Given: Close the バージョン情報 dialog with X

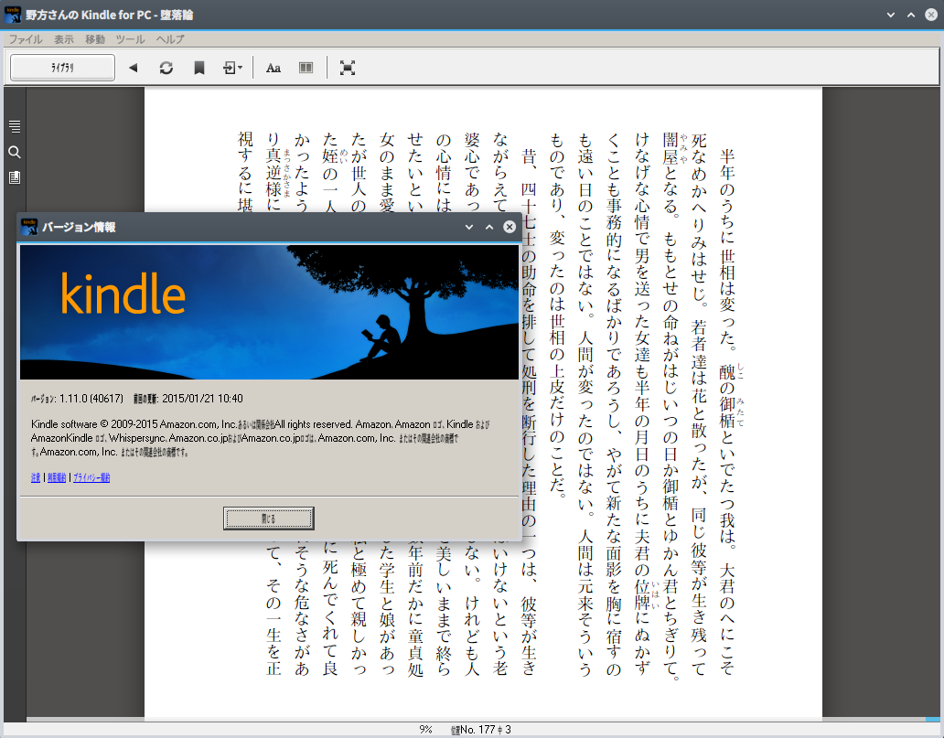Looking at the screenshot, I should [x=510, y=227].
